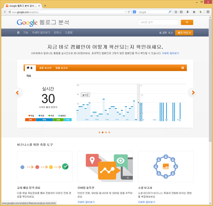Image resolution: width=213 pixels, height=206 pixels.
Task: Select the second carousel dot
Action: [x=103, y=132]
